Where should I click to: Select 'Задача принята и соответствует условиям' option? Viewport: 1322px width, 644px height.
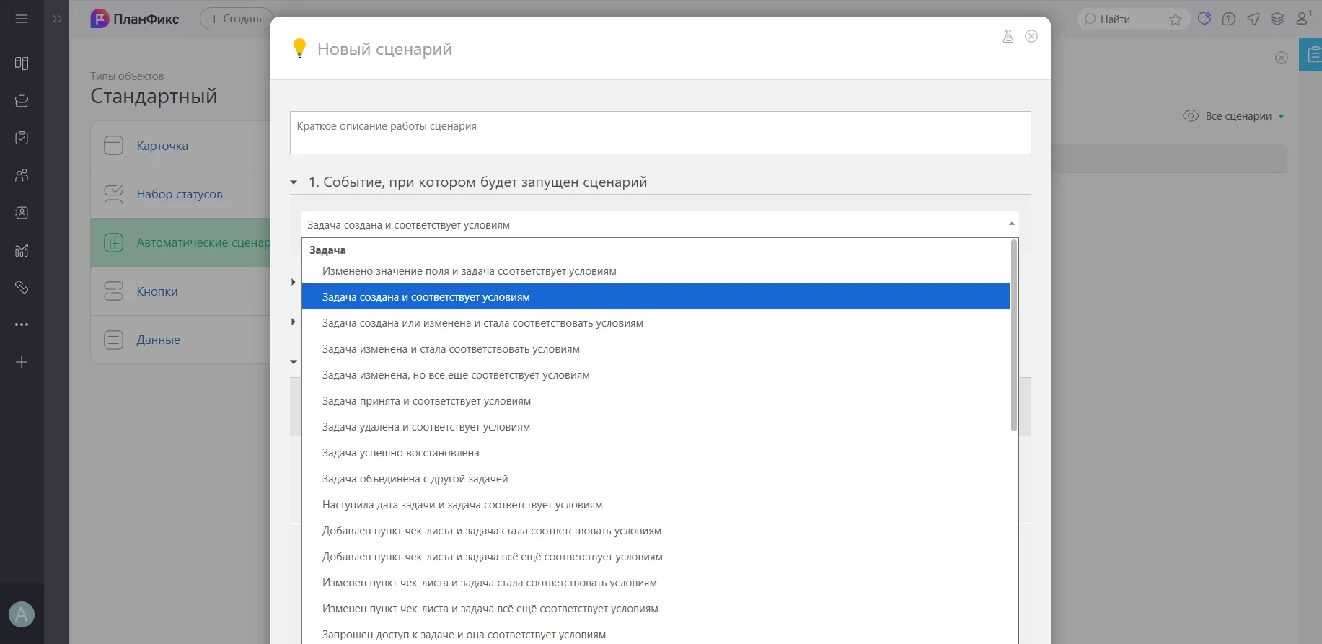(656, 401)
